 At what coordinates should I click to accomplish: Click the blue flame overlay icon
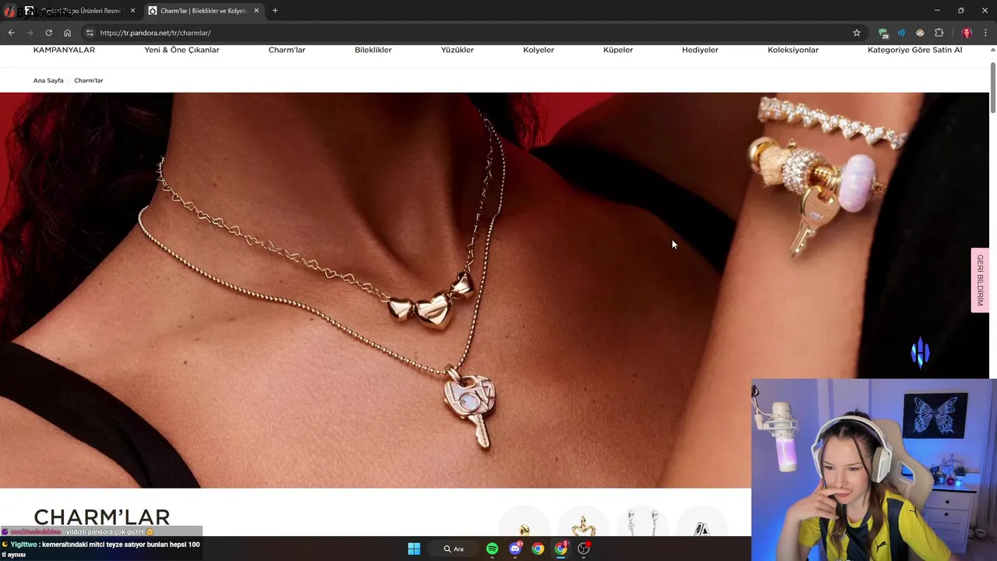[x=921, y=352]
